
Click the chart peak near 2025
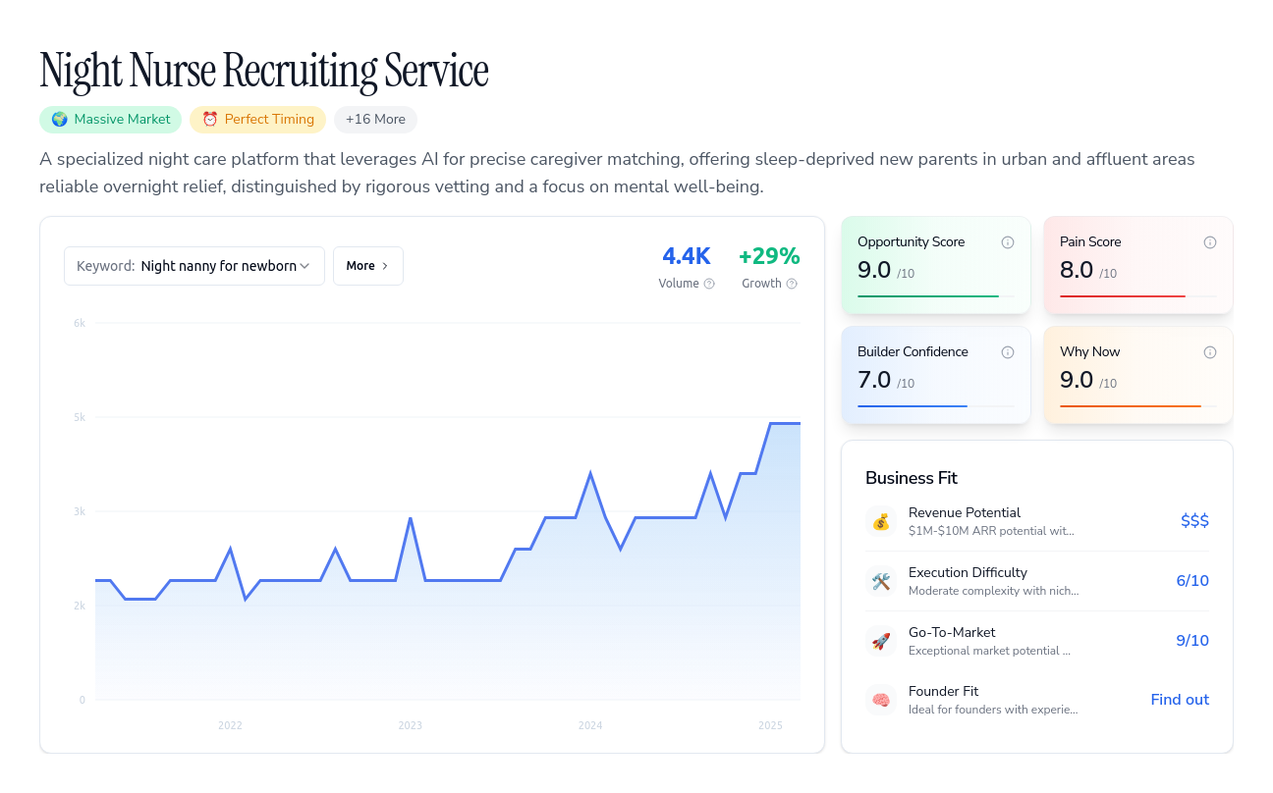pyautogui.click(x=785, y=423)
